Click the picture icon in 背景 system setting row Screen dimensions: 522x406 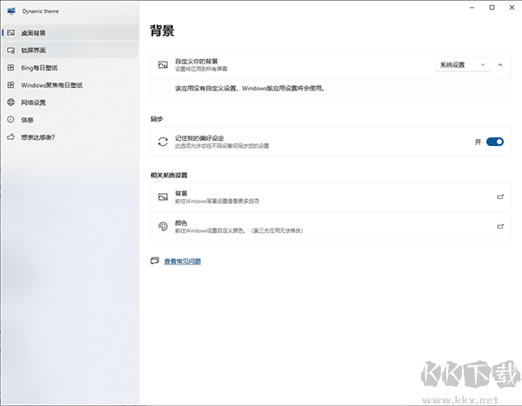[x=164, y=197]
